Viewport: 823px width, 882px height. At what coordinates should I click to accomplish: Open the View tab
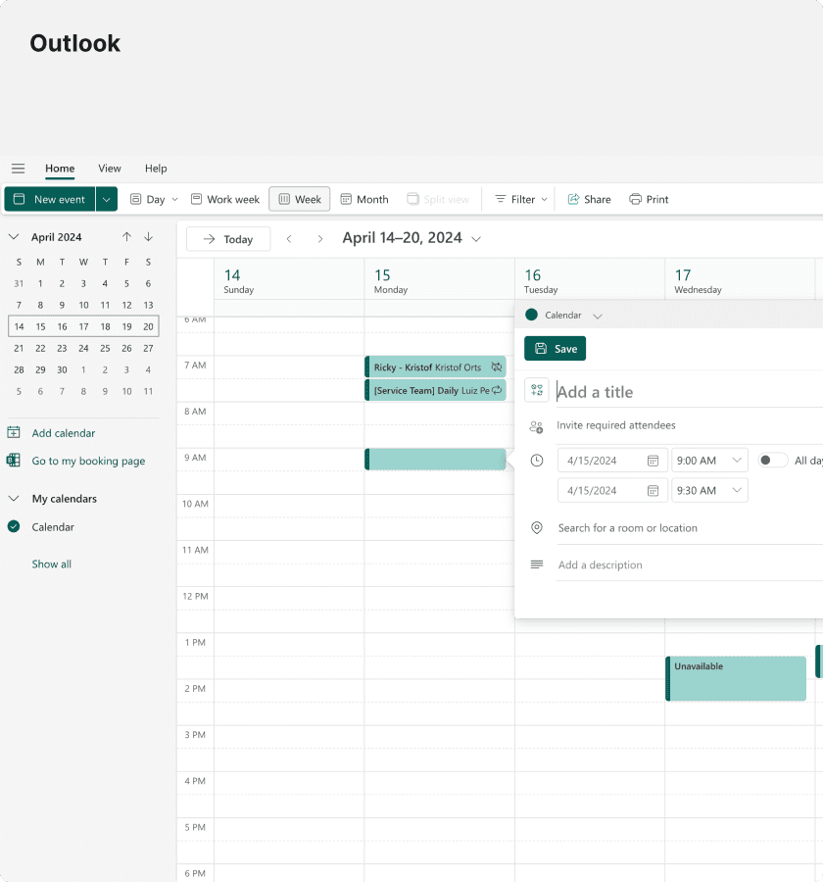click(x=109, y=169)
